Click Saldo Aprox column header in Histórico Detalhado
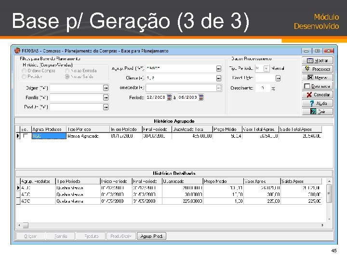 [x=301, y=182]
